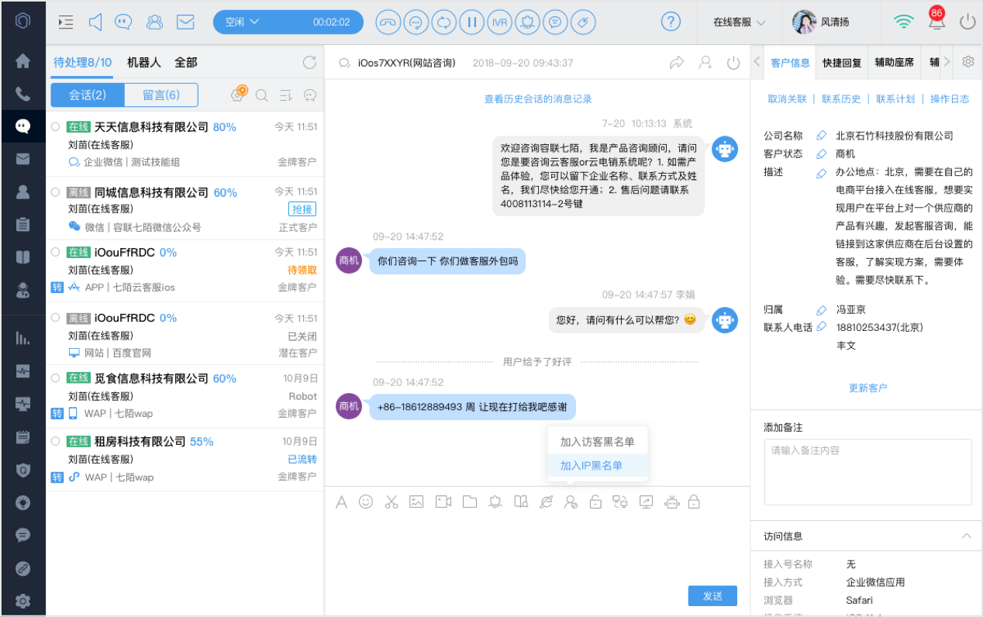
Task: Click the circular transfer arrows call button
Action: click(443, 22)
